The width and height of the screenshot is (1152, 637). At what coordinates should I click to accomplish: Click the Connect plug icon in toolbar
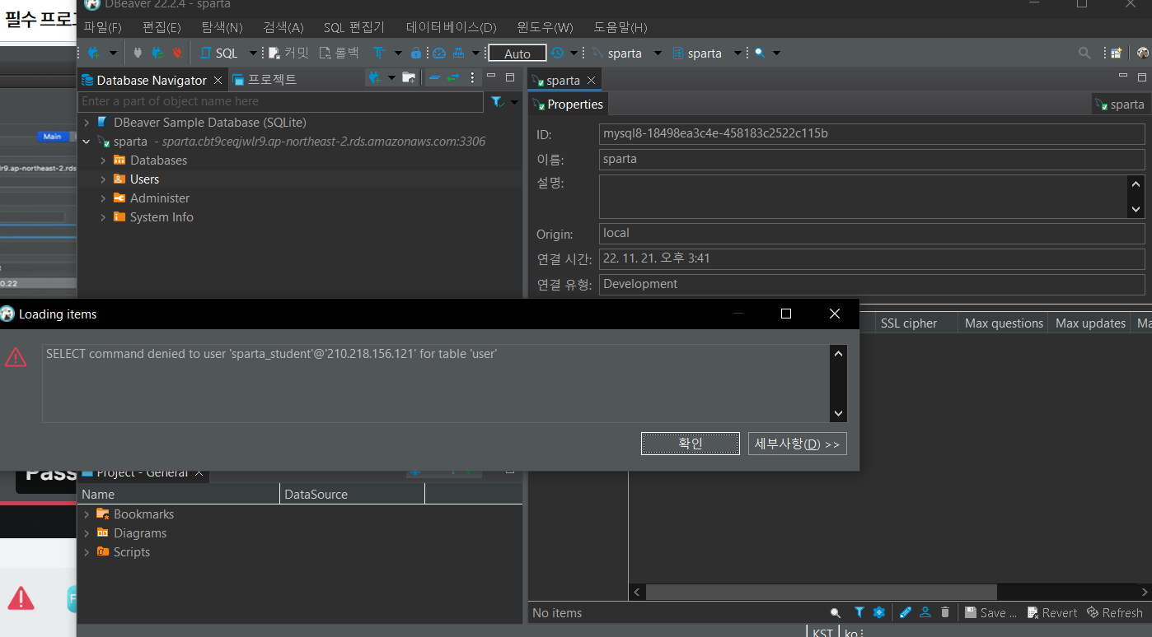point(138,53)
